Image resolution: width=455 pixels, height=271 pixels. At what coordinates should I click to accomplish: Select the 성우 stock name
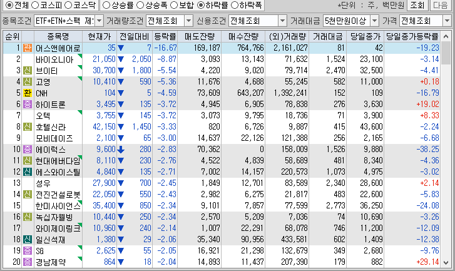click(x=43, y=183)
